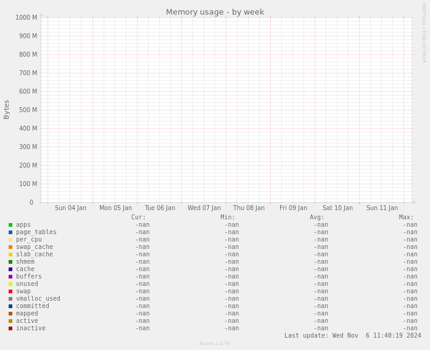Click the 'Min:' column header
This screenshot has height=350, width=430.
point(228,217)
